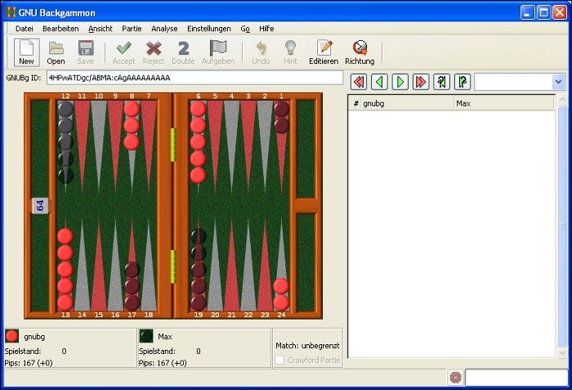Click the Max 'Pips: 167 (+0)' text
Screen dimensions: 572x390
[163, 363]
